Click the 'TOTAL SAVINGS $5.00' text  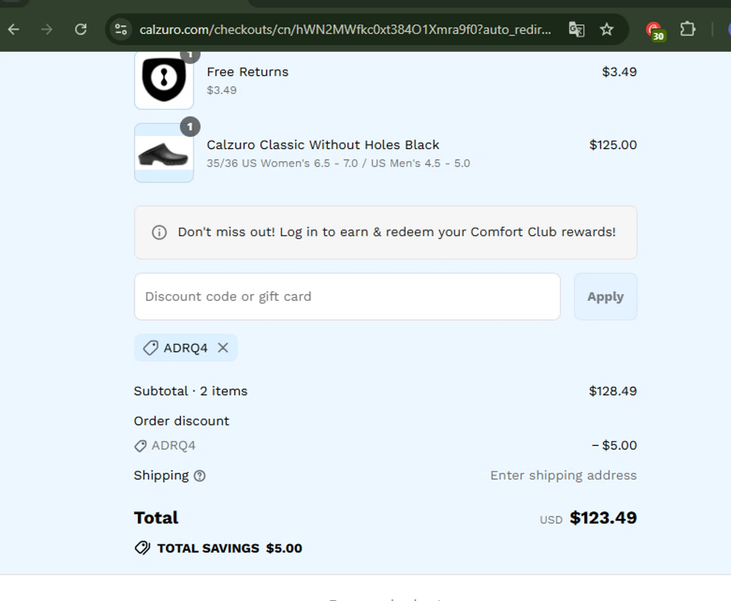pos(230,548)
